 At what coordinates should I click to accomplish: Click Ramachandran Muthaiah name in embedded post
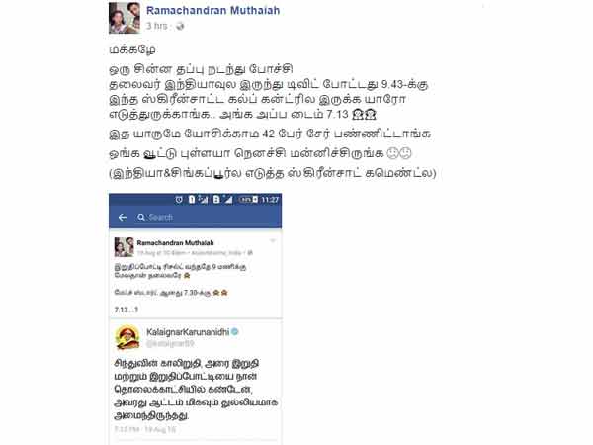(176, 242)
